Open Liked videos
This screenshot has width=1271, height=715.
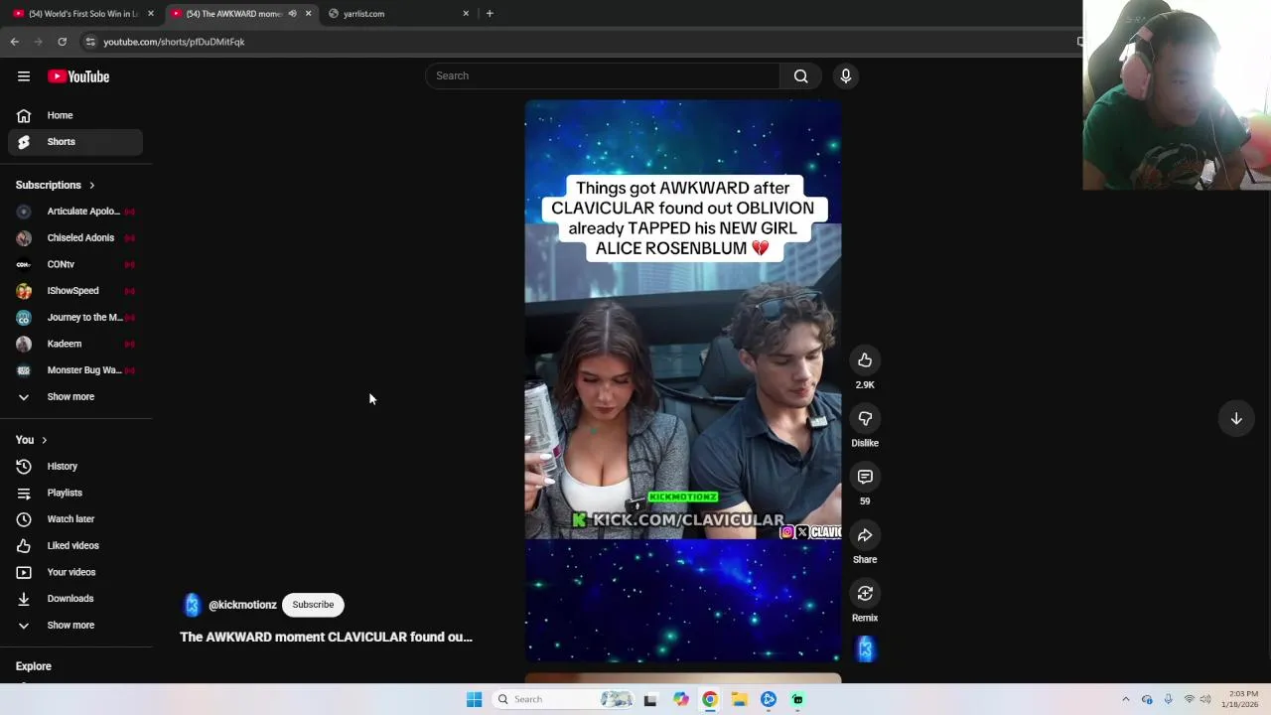coord(75,545)
